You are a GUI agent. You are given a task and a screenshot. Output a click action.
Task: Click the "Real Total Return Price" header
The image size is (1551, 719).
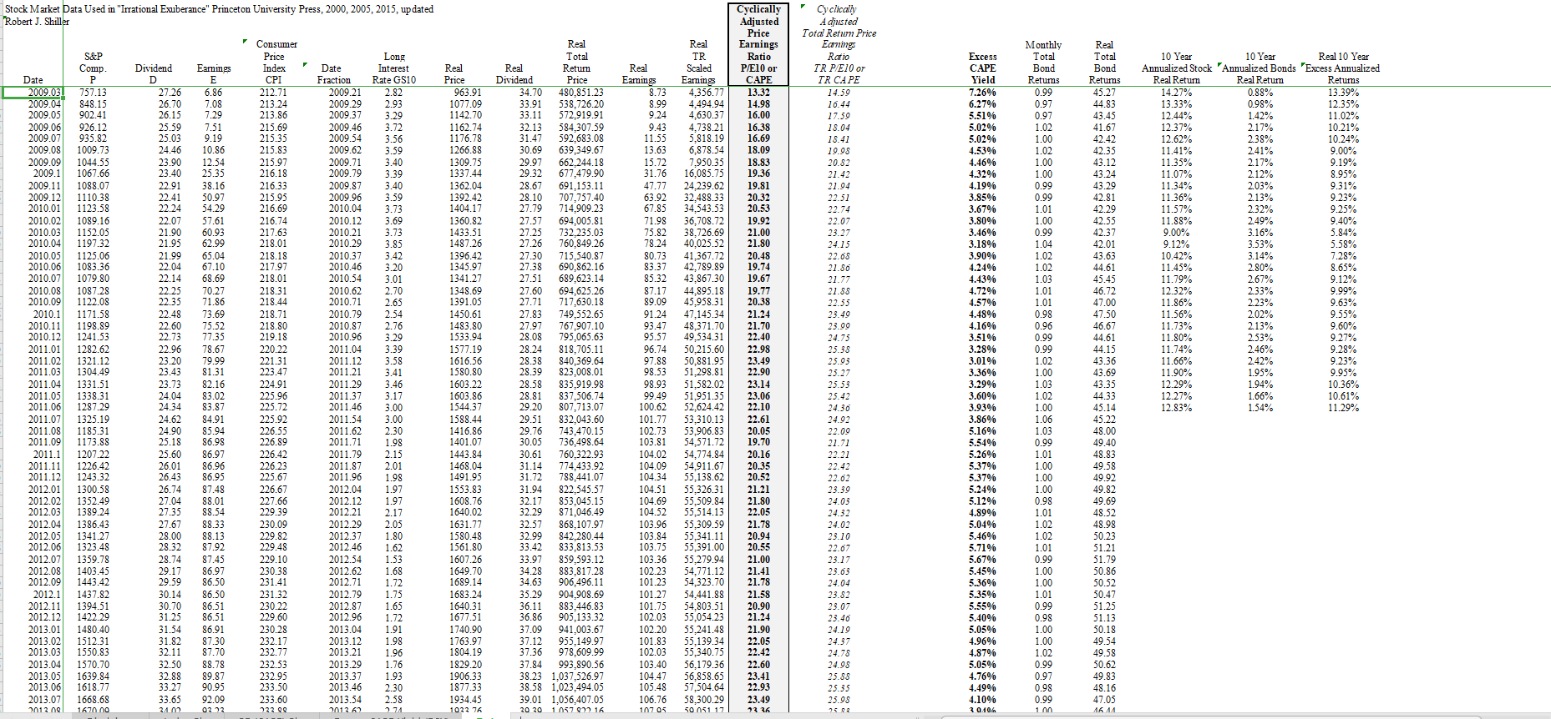click(x=576, y=63)
